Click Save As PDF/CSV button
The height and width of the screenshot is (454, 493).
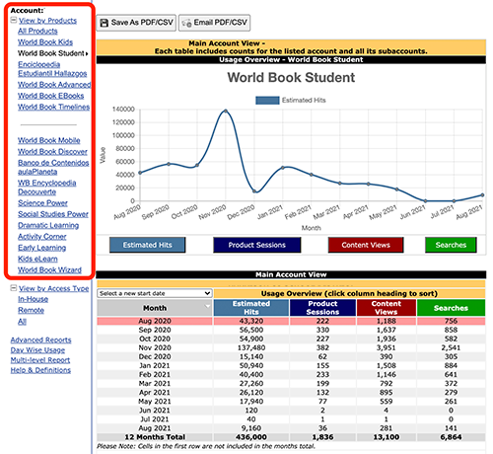(136, 23)
